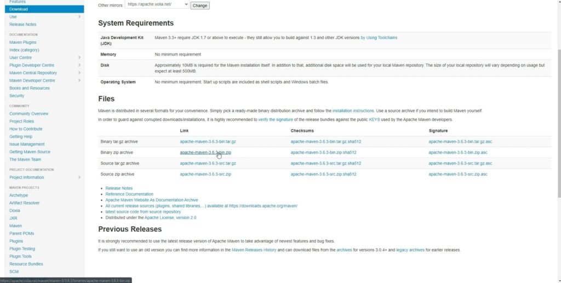Download apache-maven-3.6.3-src.zip
Image resolution: width=561 pixels, height=283 pixels.
(x=205, y=175)
